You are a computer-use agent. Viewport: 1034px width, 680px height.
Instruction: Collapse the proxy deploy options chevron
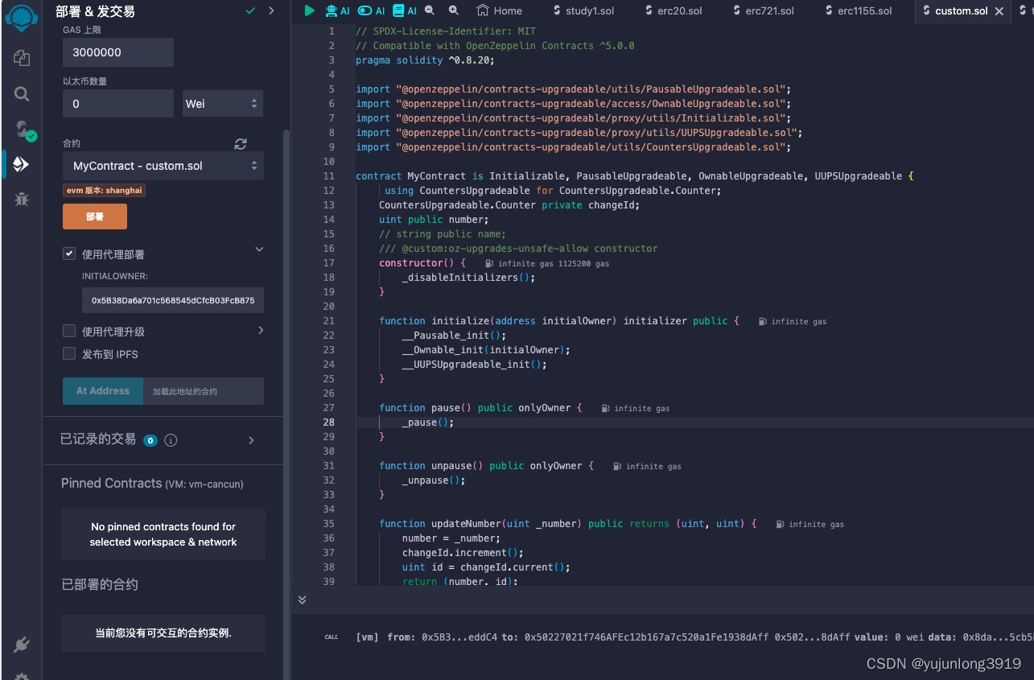pos(259,250)
